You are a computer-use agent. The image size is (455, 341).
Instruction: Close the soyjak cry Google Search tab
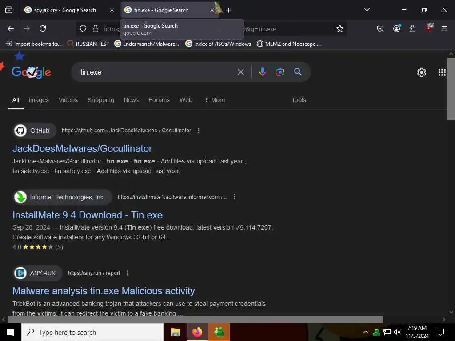tap(112, 10)
